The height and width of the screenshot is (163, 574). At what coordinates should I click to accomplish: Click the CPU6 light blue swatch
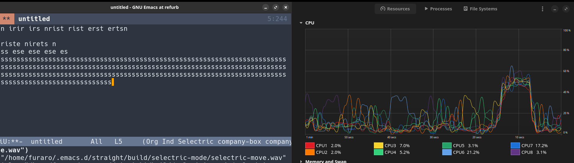[447, 152]
